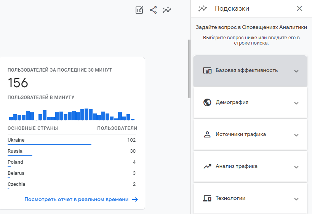Click the Poland users value 4
The height and width of the screenshot is (214, 312).
click(x=134, y=162)
